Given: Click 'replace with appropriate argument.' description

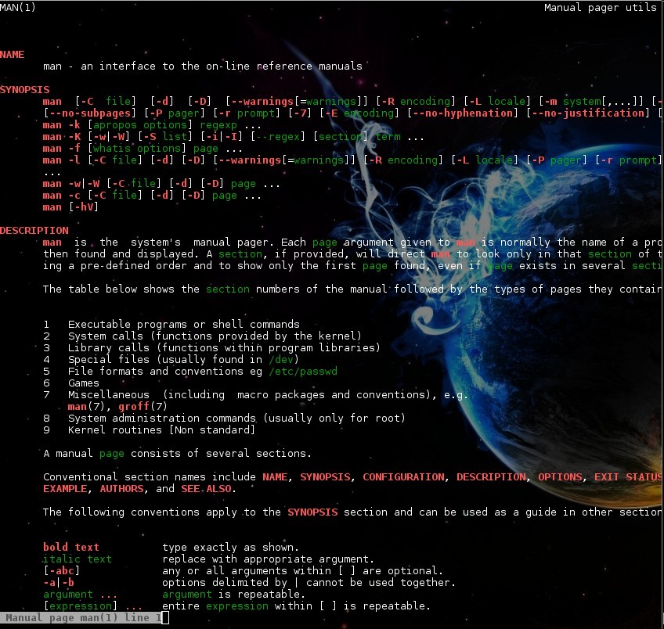Looking at the screenshot, I should pyautogui.click(x=268, y=559).
